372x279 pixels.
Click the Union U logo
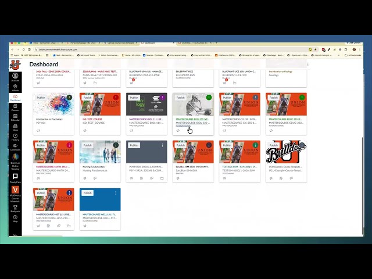coord(15,65)
